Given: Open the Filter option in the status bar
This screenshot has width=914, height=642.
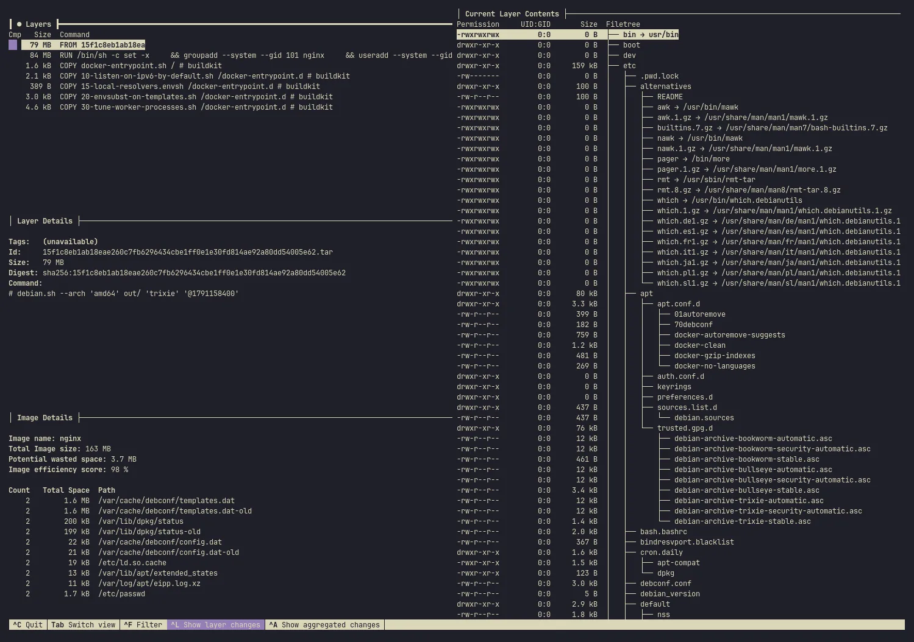Looking at the screenshot, I should point(143,625).
